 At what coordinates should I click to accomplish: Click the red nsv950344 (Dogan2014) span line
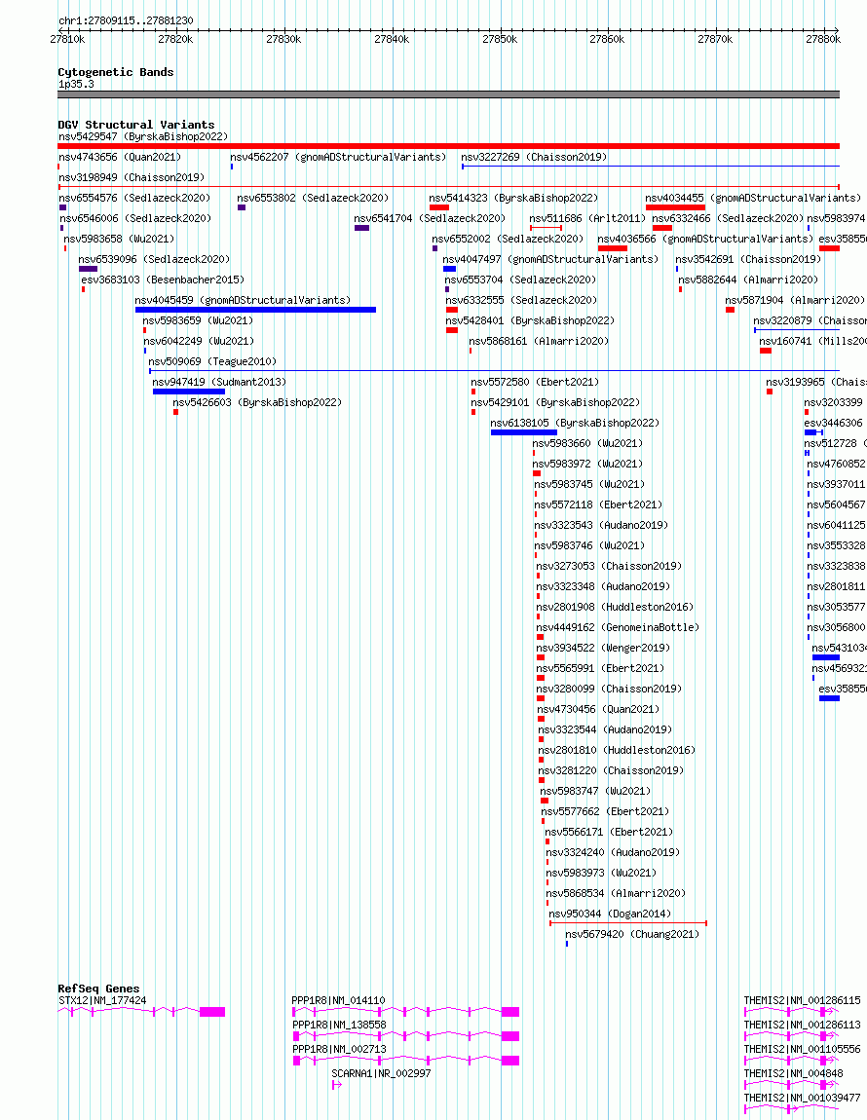628,923
